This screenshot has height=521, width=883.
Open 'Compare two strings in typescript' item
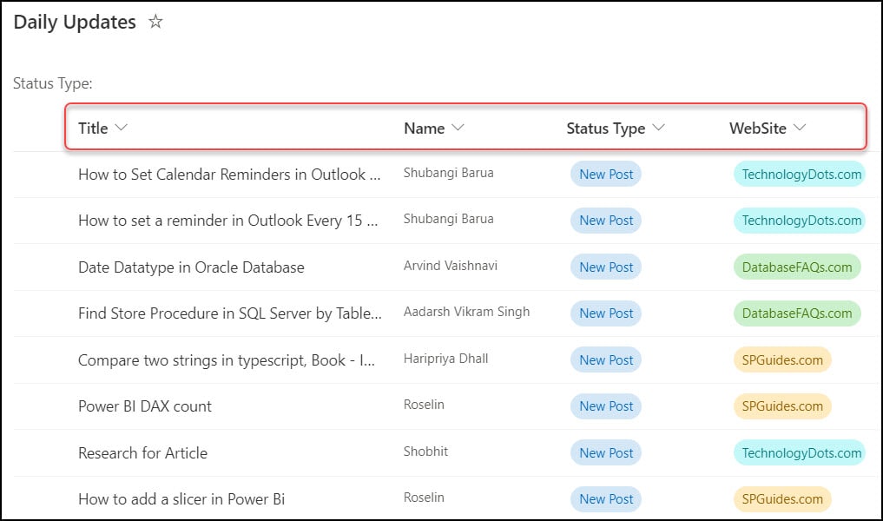tap(227, 360)
